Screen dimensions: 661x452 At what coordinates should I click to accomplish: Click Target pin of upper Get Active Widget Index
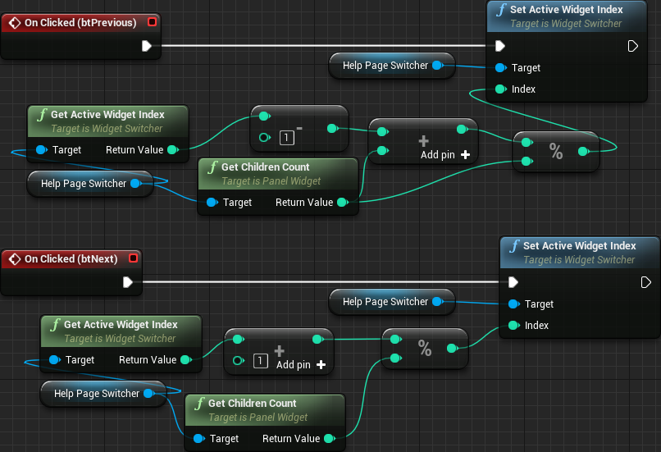[x=41, y=149]
